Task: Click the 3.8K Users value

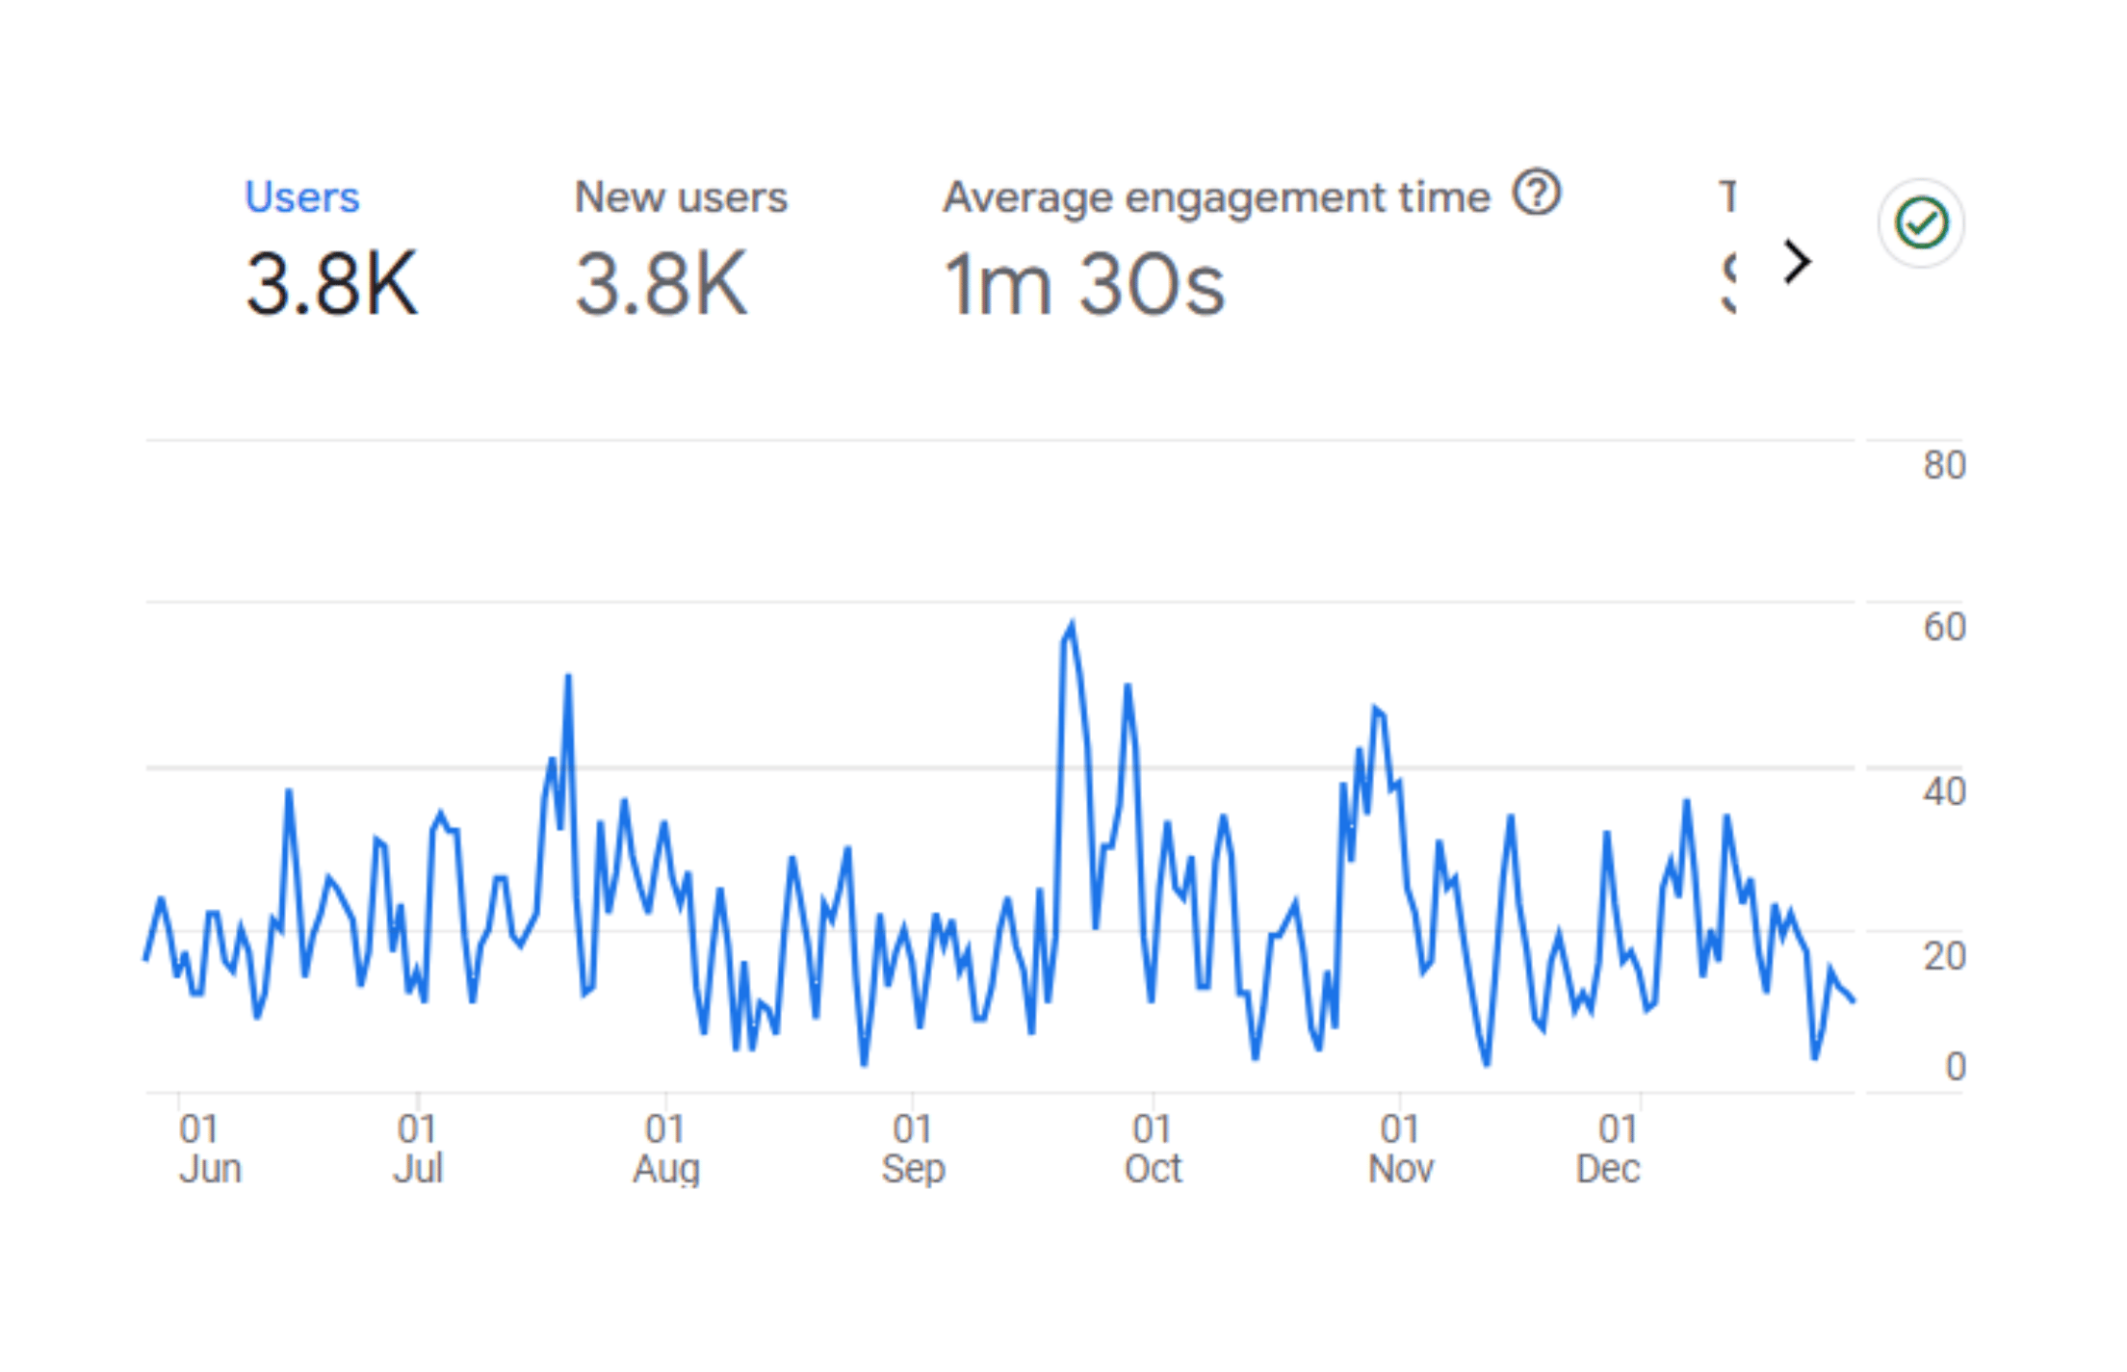Action: tap(331, 284)
